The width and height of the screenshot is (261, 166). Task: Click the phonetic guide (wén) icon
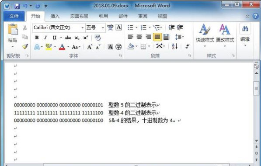(110, 28)
